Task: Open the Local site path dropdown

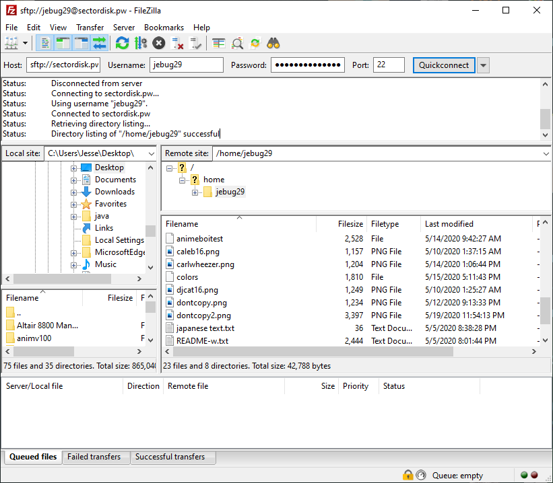Action: click(152, 153)
